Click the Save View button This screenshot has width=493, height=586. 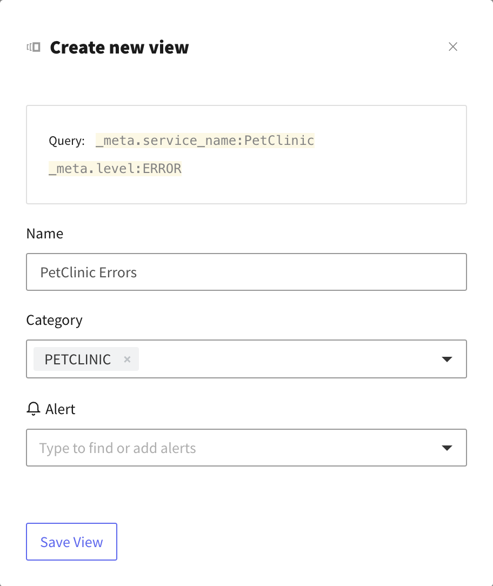(x=71, y=542)
